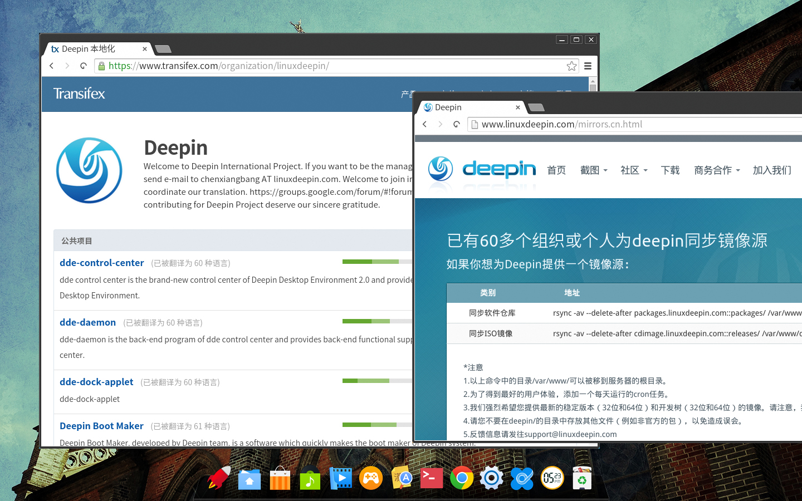The width and height of the screenshot is (802, 501).
Task: Click forward arrow in Deepin mirrors window
Action: [x=441, y=124]
